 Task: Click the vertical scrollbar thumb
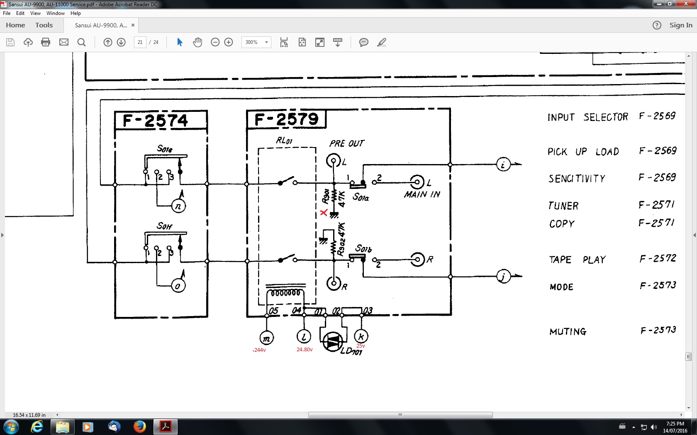[689, 357]
